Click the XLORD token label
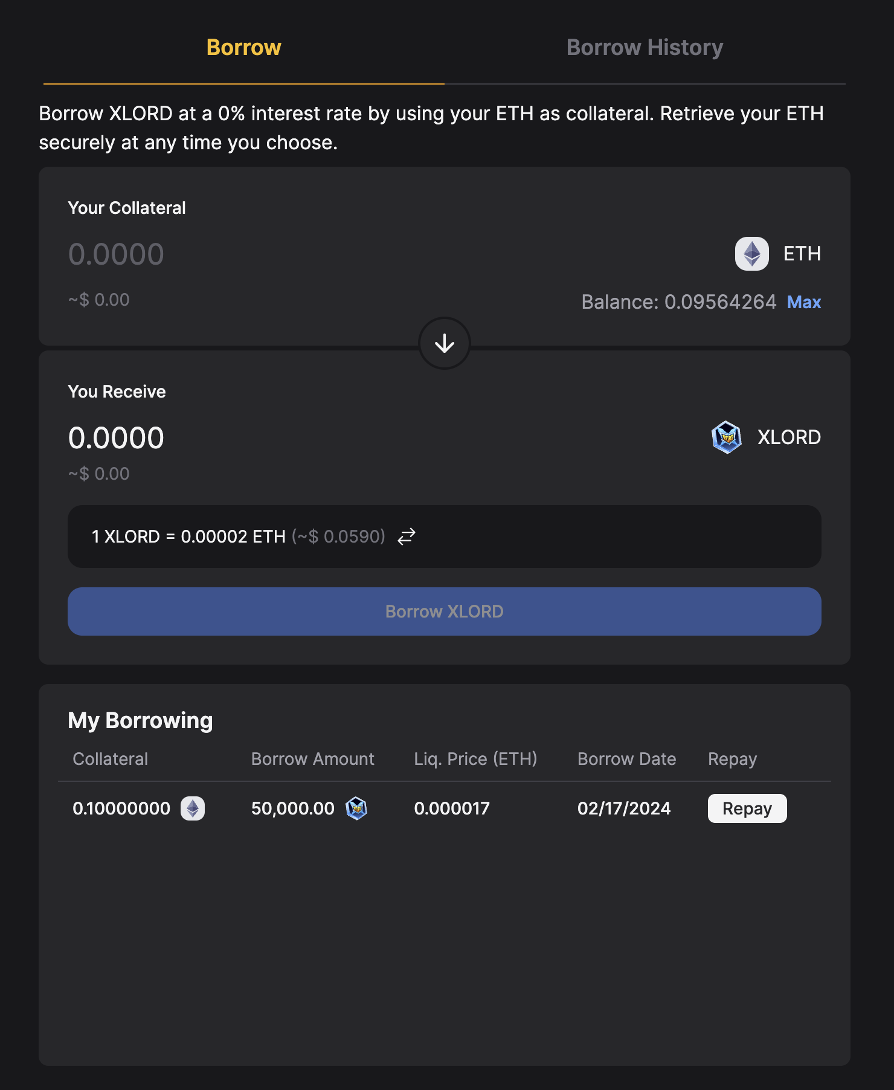The image size is (894, 1090). [x=789, y=437]
